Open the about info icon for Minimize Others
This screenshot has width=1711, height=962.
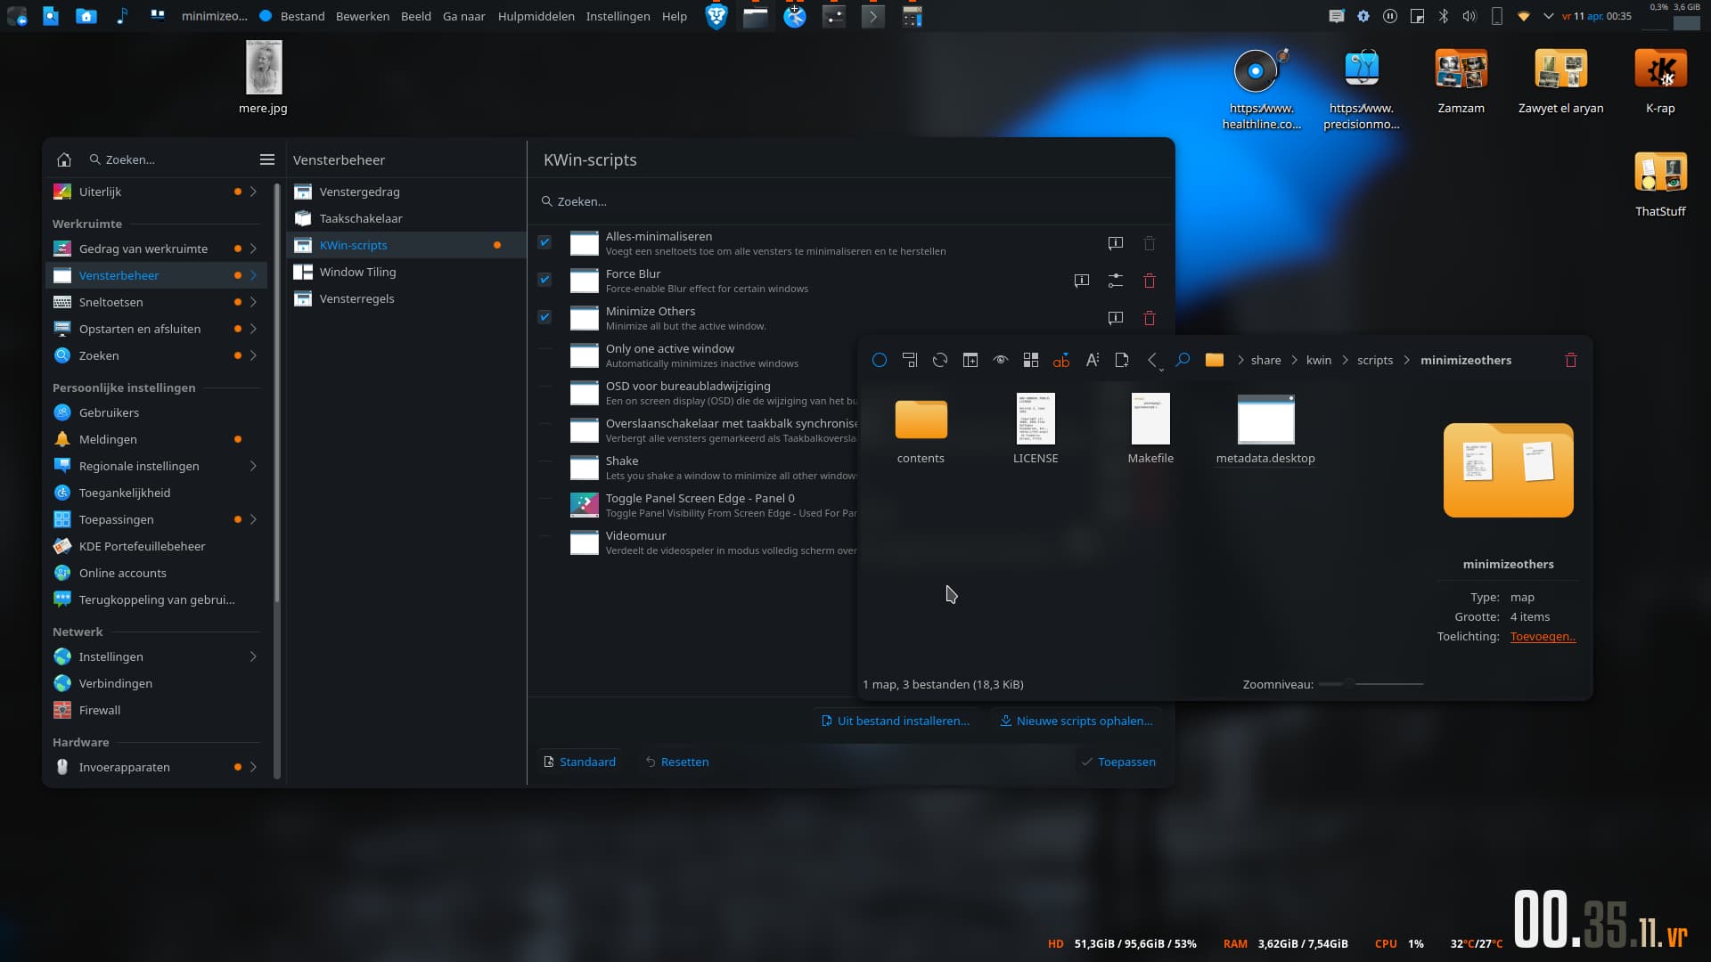(x=1116, y=318)
